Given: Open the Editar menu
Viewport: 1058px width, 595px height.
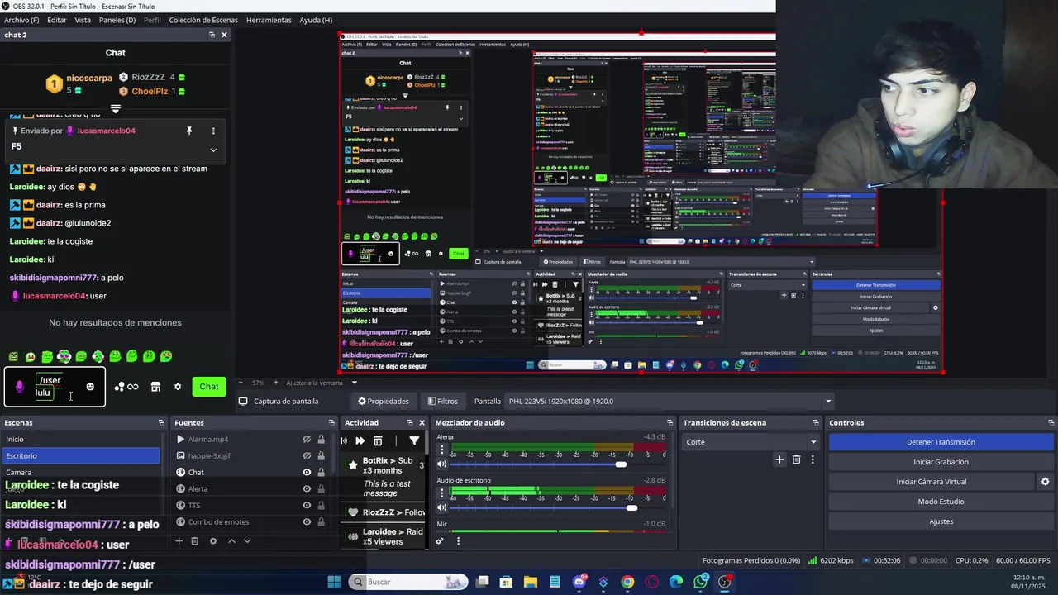Looking at the screenshot, I should (x=57, y=20).
